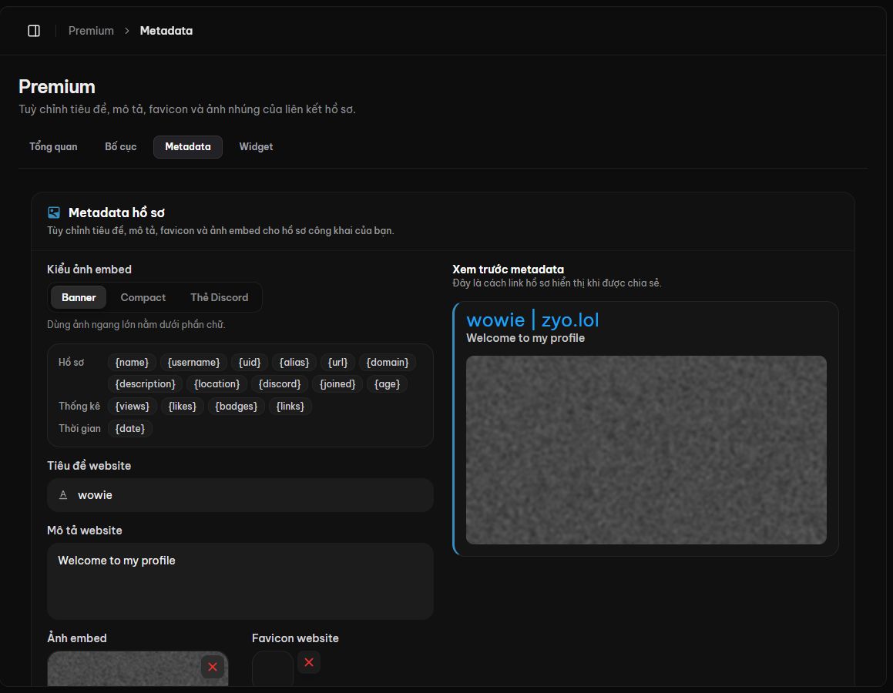Open the Tổng quan tab

click(x=53, y=147)
